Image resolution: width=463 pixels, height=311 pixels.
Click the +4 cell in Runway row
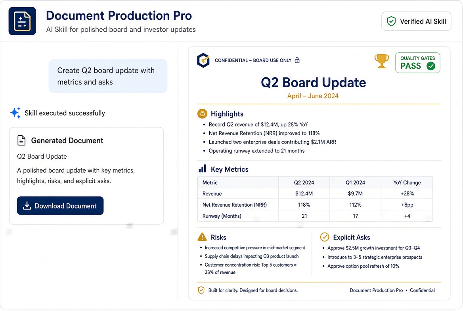[407, 216]
